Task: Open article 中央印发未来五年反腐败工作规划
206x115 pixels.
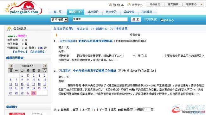Action: coord(94,71)
